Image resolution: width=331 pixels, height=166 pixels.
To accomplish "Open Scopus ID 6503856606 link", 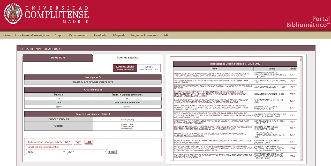I will click(x=127, y=126).
